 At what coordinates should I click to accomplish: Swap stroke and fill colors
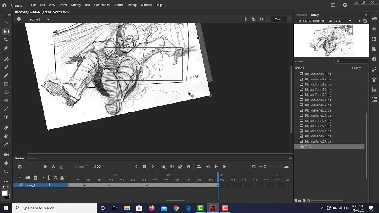pos(8,188)
